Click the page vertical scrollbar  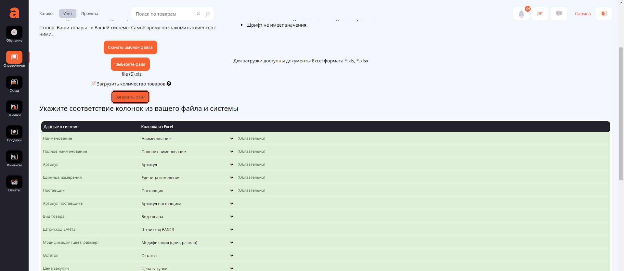click(621, 114)
